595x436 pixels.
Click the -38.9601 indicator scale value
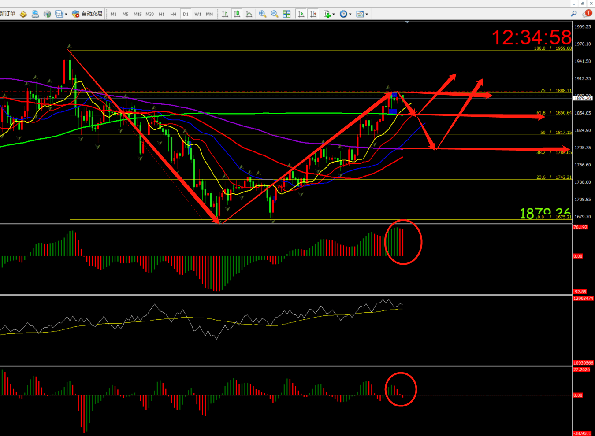tap(582, 433)
